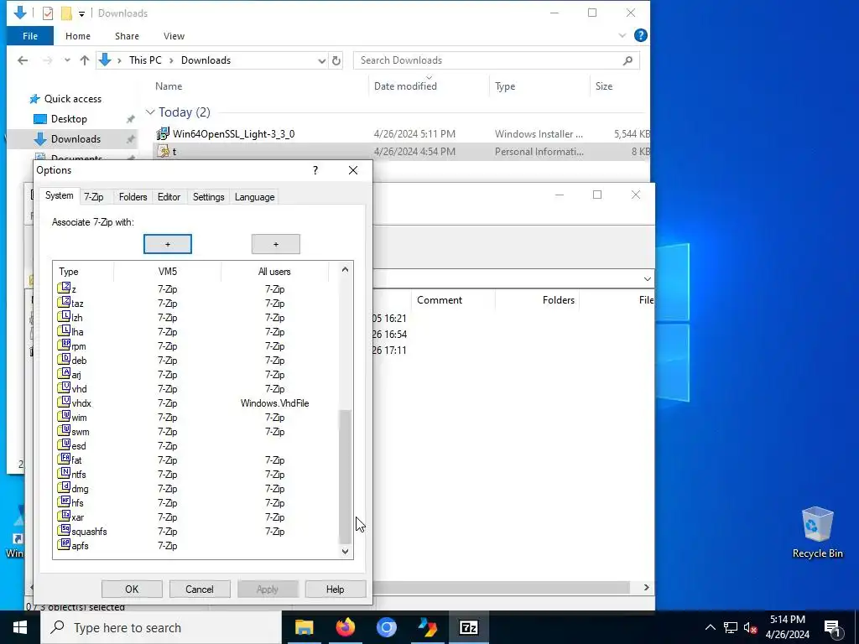Collapse the Today (2) group
Image resolution: width=859 pixels, height=644 pixels.
click(x=150, y=112)
